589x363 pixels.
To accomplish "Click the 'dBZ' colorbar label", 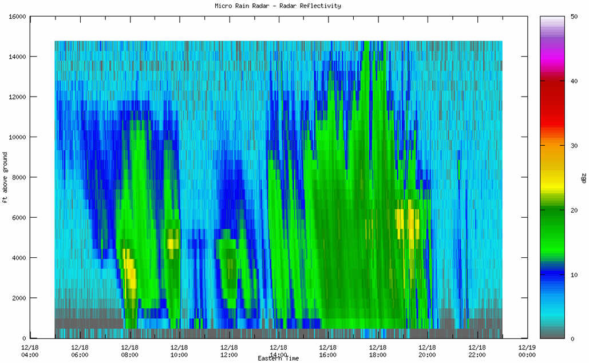I will tap(583, 177).
